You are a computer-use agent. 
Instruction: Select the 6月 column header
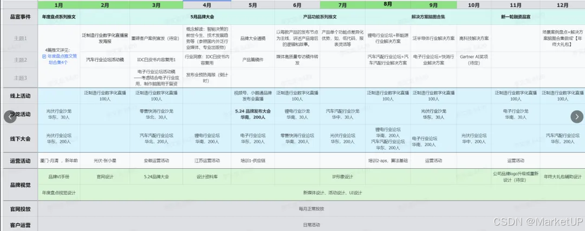(x=297, y=5)
